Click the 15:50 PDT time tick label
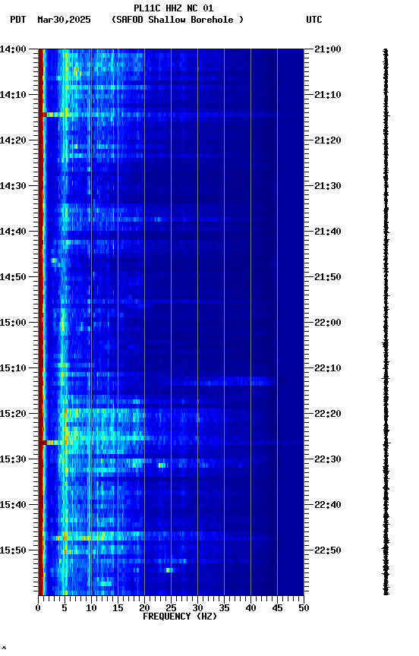This screenshot has width=419, height=656. tap(13, 550)
